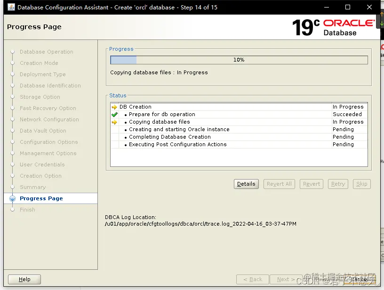Select Database Identification step
The width and height of the screenshot is (384, 290).
point(50,86)
